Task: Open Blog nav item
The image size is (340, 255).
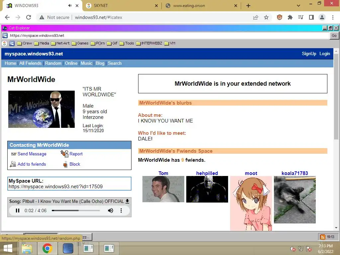Action: coord(100,63)
